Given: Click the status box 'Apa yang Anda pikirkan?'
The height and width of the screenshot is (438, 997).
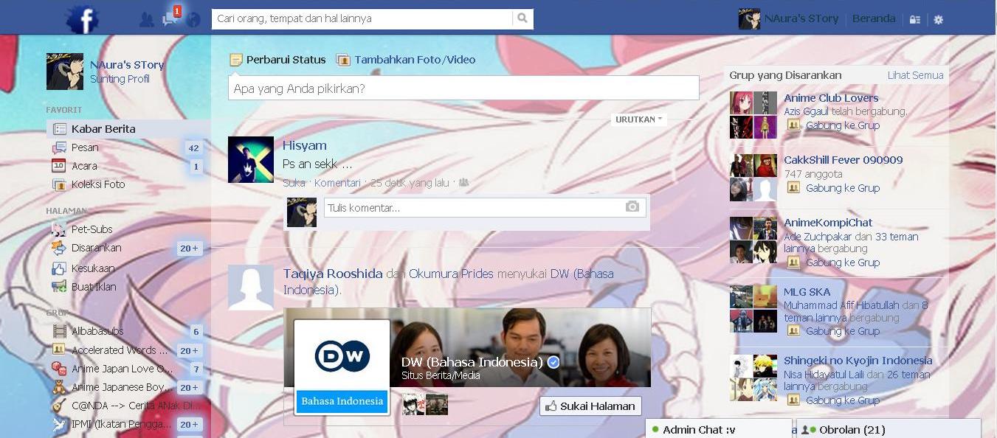Looking at the screenshot, I should tap(463, 88).
